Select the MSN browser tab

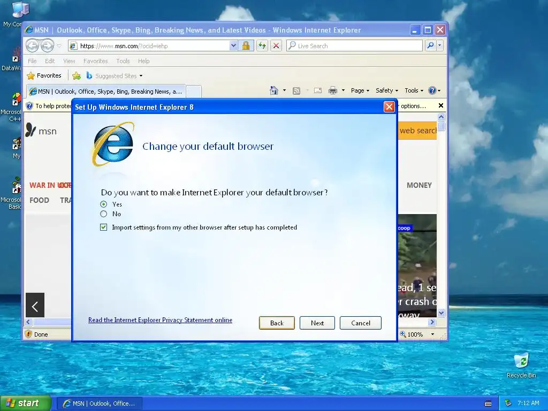105,92
